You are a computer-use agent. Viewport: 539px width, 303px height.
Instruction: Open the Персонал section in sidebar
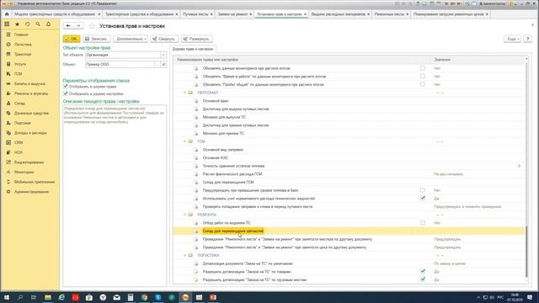[23, 123]
